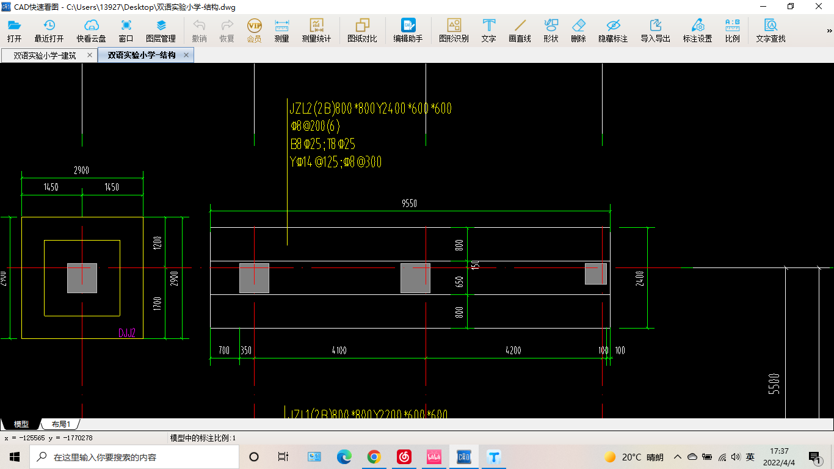Screen dimensions: 834x469
Task: Click the x y coordinate readout
Action: click(x=48, y=438)
